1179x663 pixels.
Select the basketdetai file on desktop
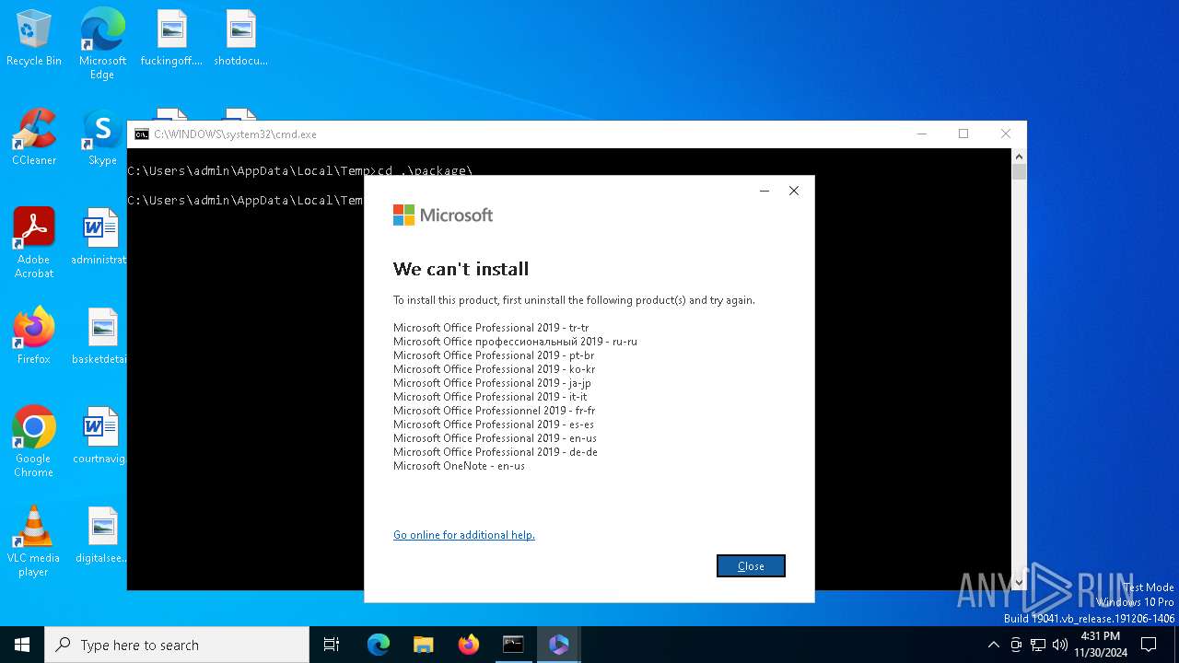coord(99,336)
